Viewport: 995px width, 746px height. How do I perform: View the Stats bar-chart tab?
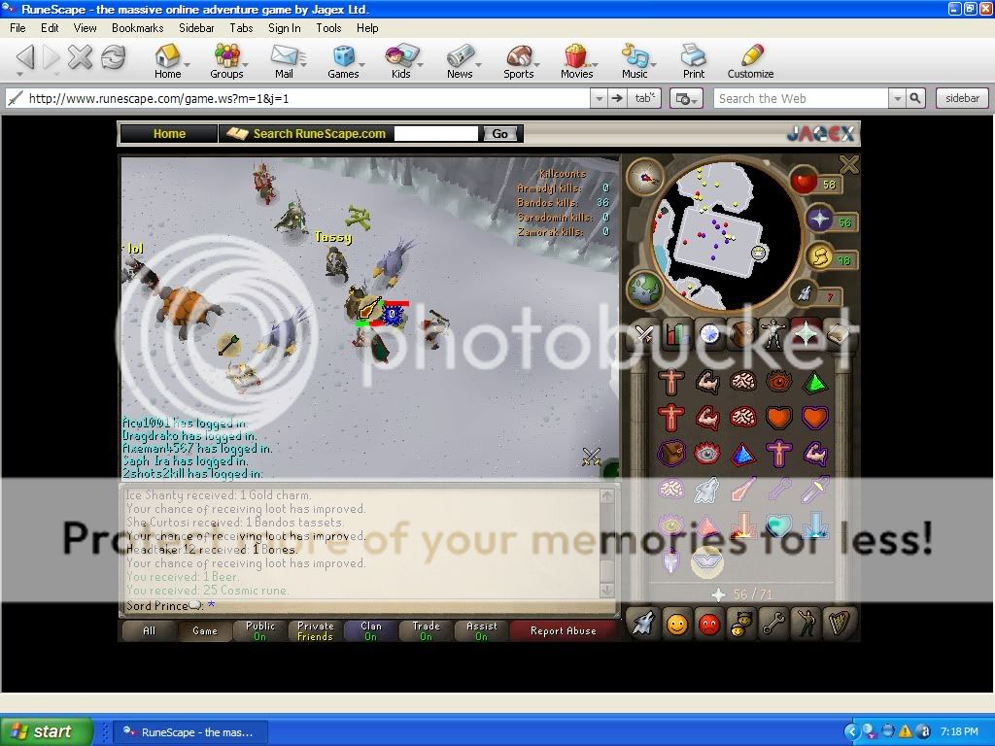[x=677, y=333]
